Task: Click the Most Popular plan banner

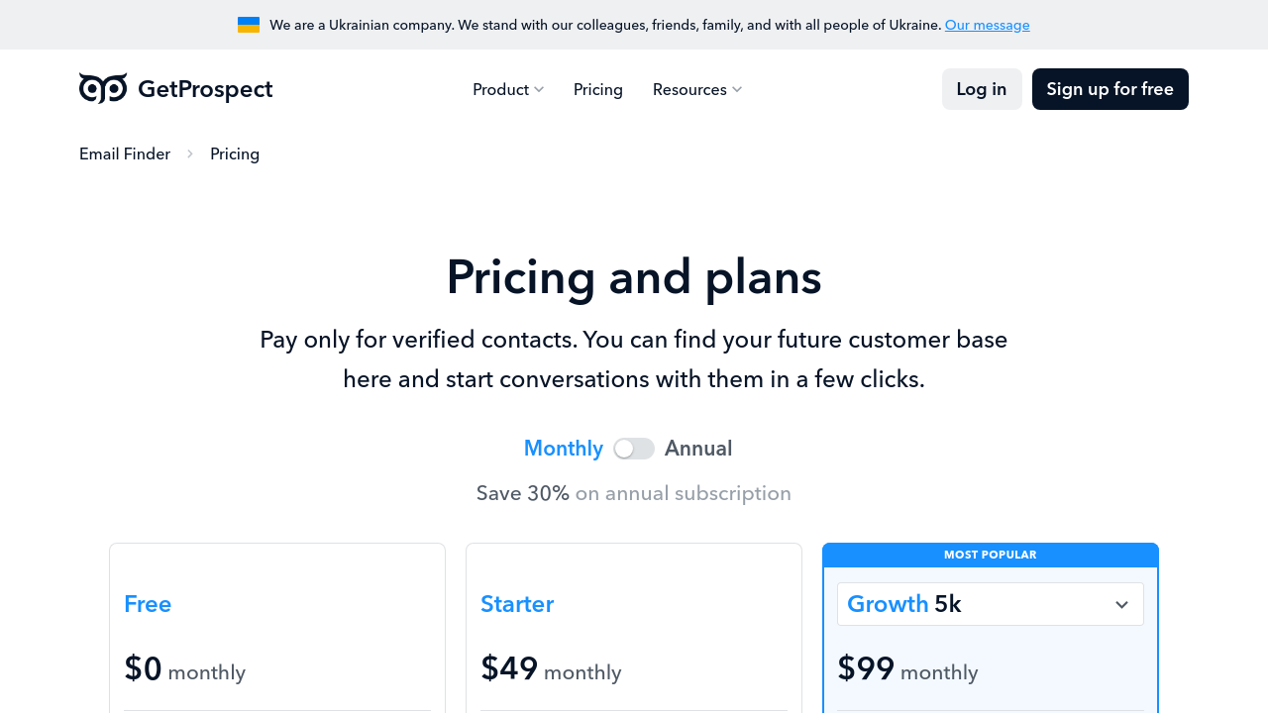Action: pyautogui.click(x=990, y=555)
